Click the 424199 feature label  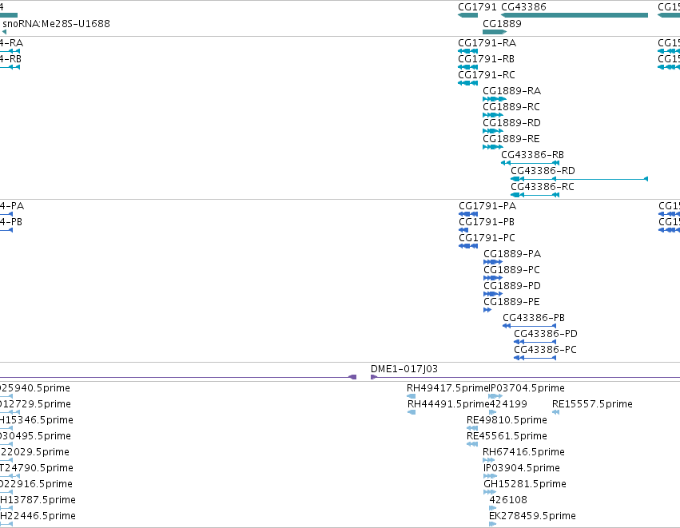(508, 404)
